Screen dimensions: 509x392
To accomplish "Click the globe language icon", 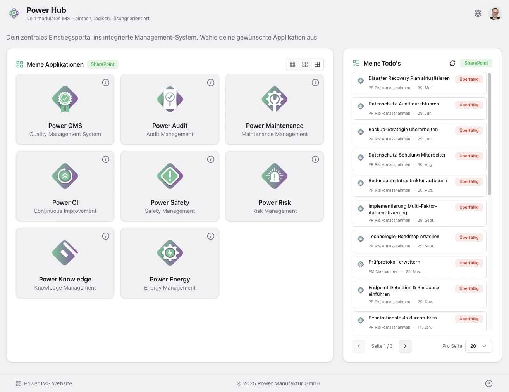I will click(x=478, y=13).
